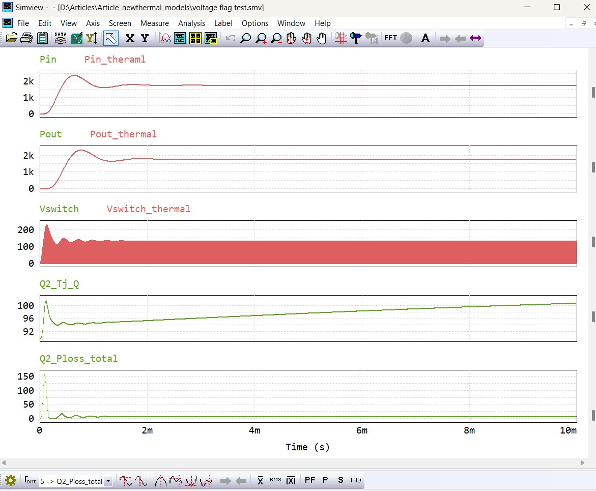
Task: Click the four-panel yellow grid icon
Action: (195, 38)
